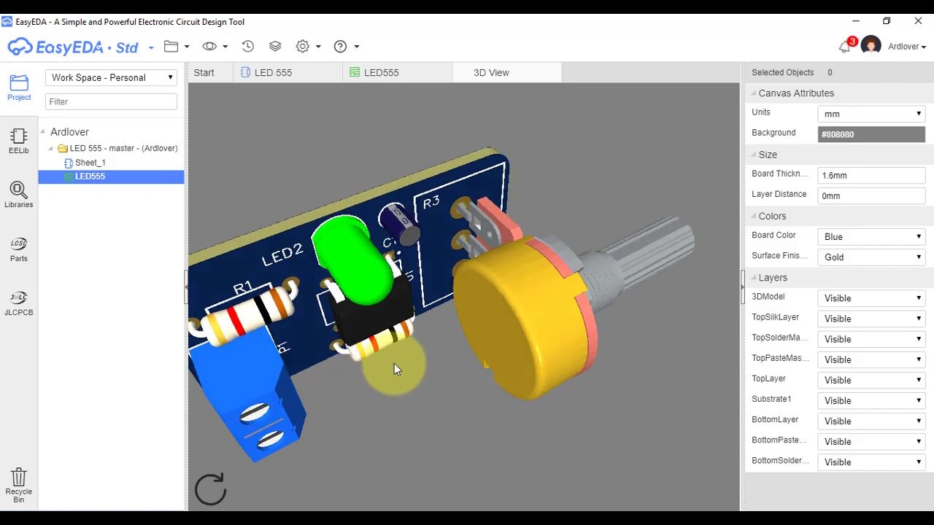Open the gear settings menu icon
This screenshot has width=934, height=525.
tap(303, 46)
